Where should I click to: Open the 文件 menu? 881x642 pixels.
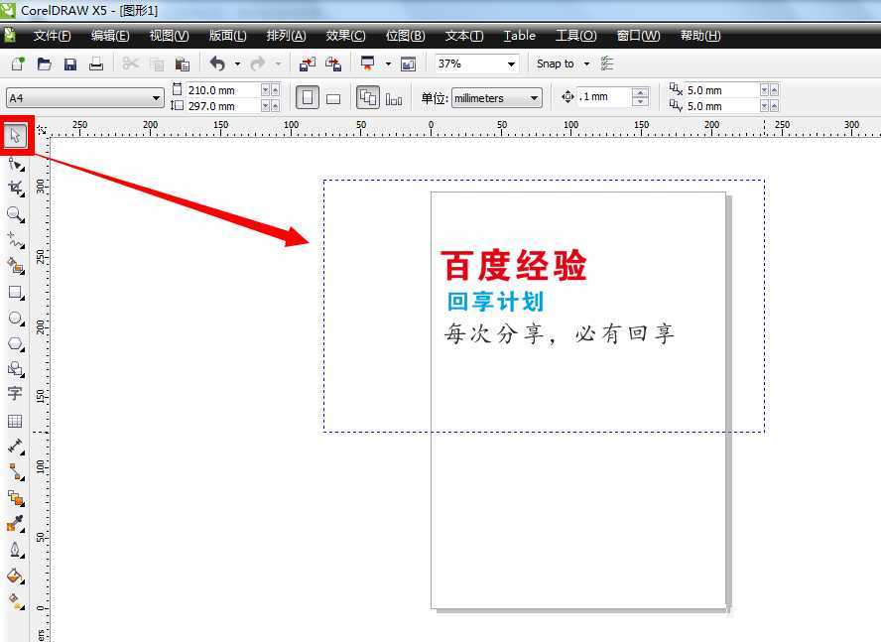52,36
